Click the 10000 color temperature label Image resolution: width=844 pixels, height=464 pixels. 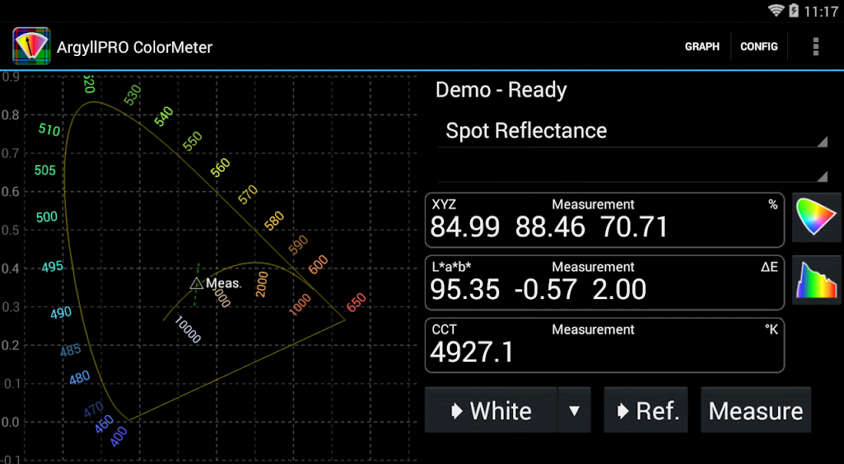pyautogui.click(x=187, y=330)
